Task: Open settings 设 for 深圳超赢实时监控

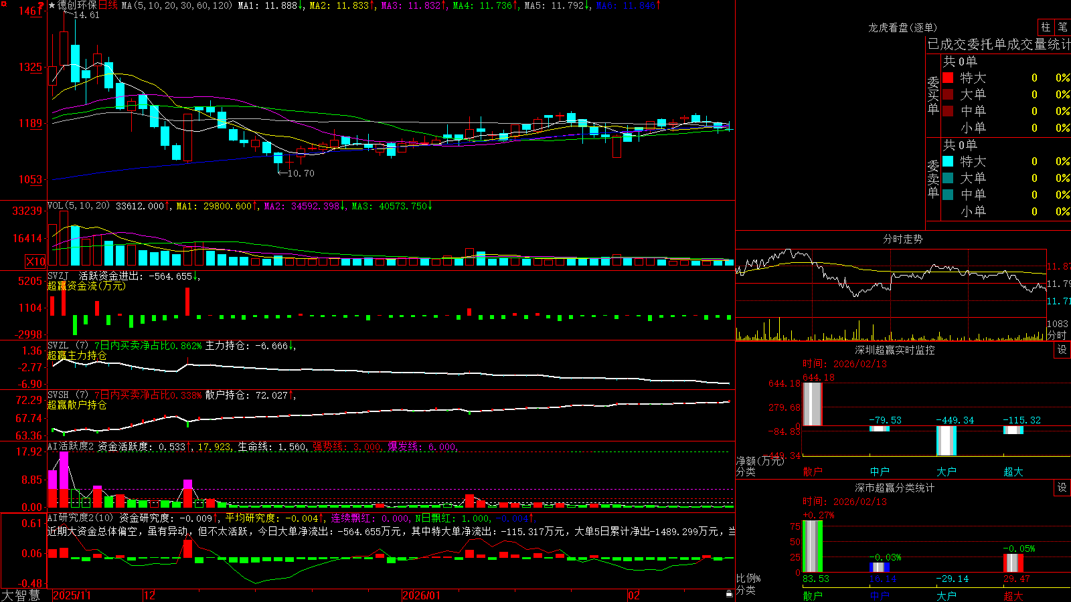Action: tap(1062, 350)
